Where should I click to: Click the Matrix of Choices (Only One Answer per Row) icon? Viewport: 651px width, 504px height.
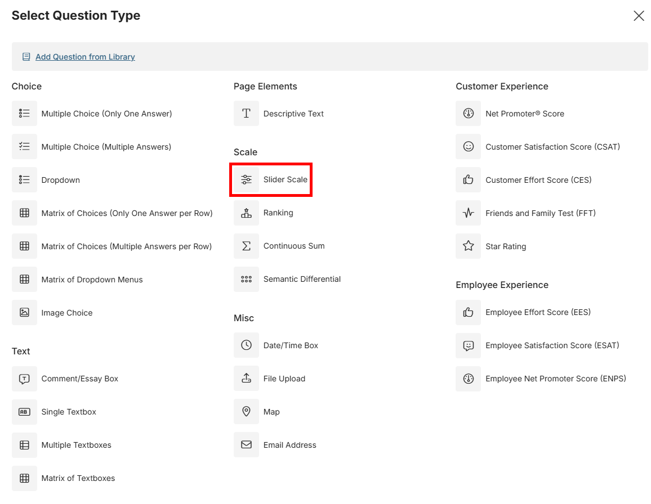tap(24, 213)
